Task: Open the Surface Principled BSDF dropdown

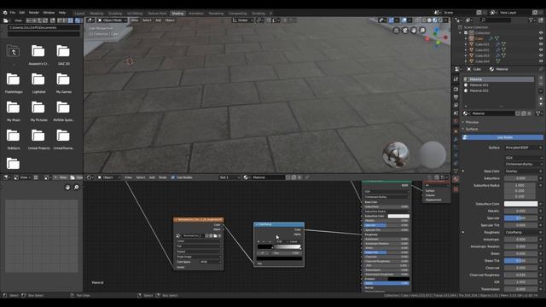Action: tap(523, 148)
